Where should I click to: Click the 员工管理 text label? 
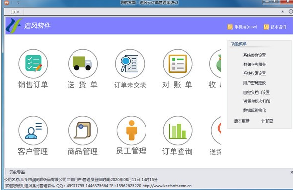click(131, 151)
